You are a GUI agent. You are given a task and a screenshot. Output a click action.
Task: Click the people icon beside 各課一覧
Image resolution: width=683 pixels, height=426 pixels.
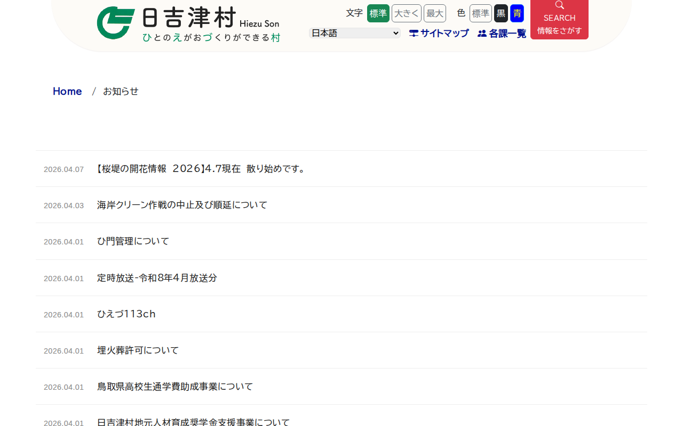tap(482, 34)
